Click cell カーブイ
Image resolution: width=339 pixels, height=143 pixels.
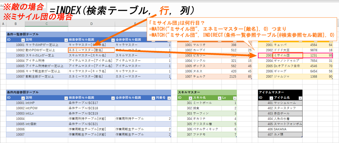pos(207,50)
